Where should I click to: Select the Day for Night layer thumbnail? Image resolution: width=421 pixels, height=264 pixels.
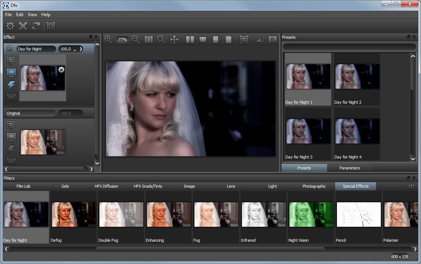[x=43, y=78]
